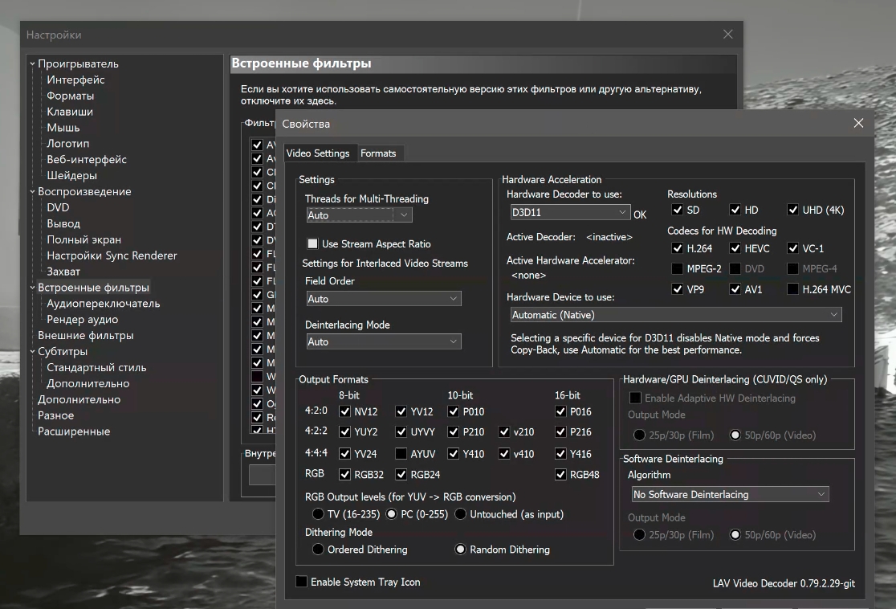
Task: Open Рендер аудио settings page
Action: coord(81,320)
